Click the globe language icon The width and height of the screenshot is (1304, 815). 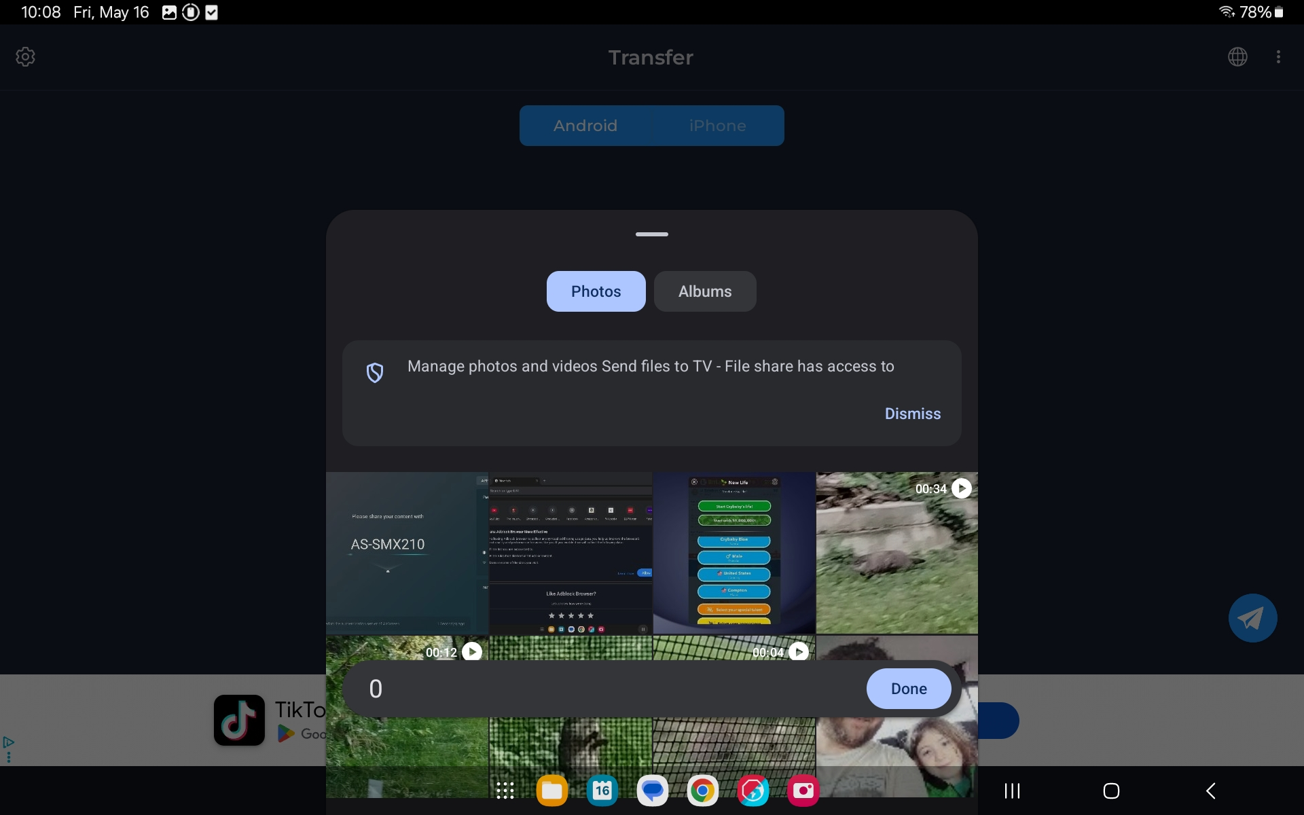(1237, 57)
